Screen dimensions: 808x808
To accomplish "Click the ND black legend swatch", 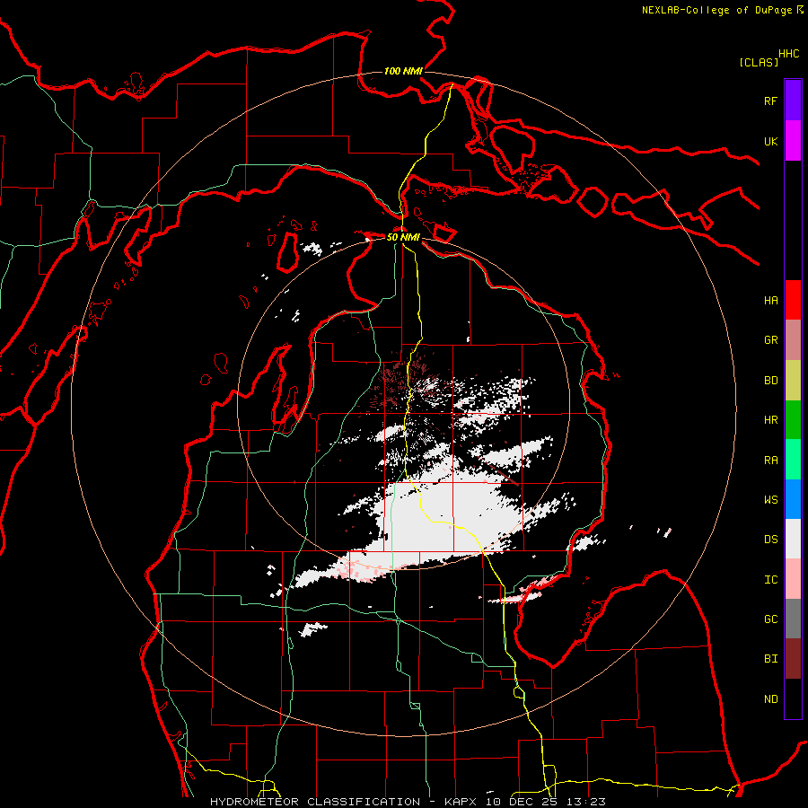I will click(793, 698).
